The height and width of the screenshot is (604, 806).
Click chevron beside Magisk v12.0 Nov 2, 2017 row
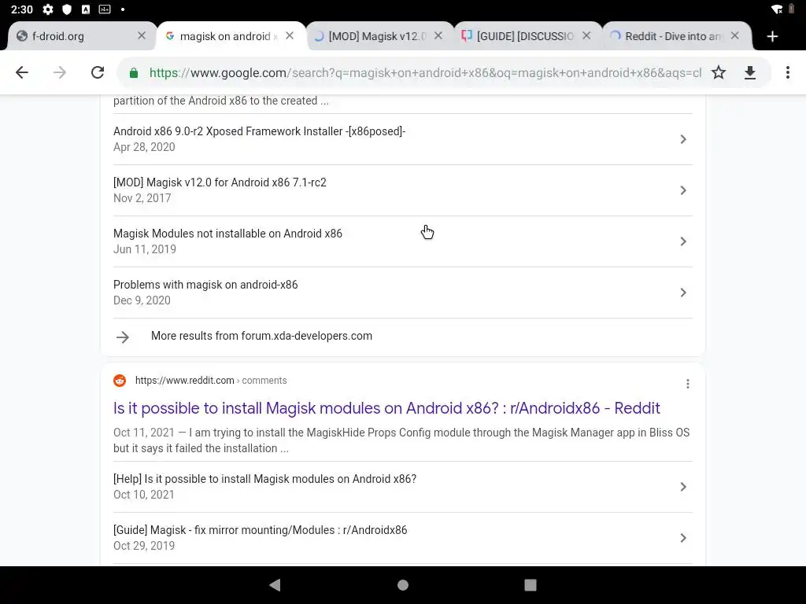pyautogui.click(x=683, y=190)
